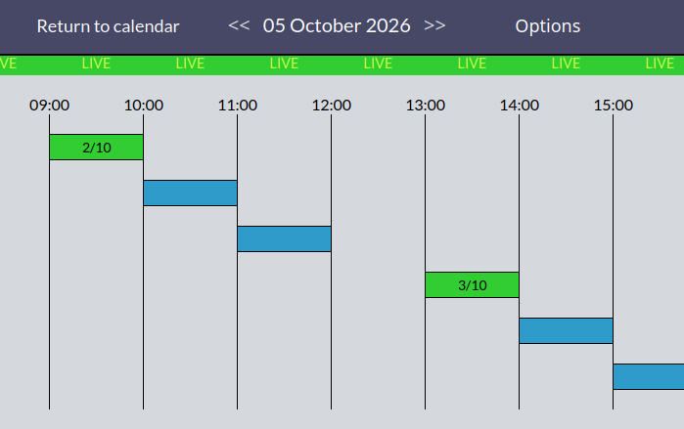
Task: Click Return to calendar link
Action: (x=109, y=26)
